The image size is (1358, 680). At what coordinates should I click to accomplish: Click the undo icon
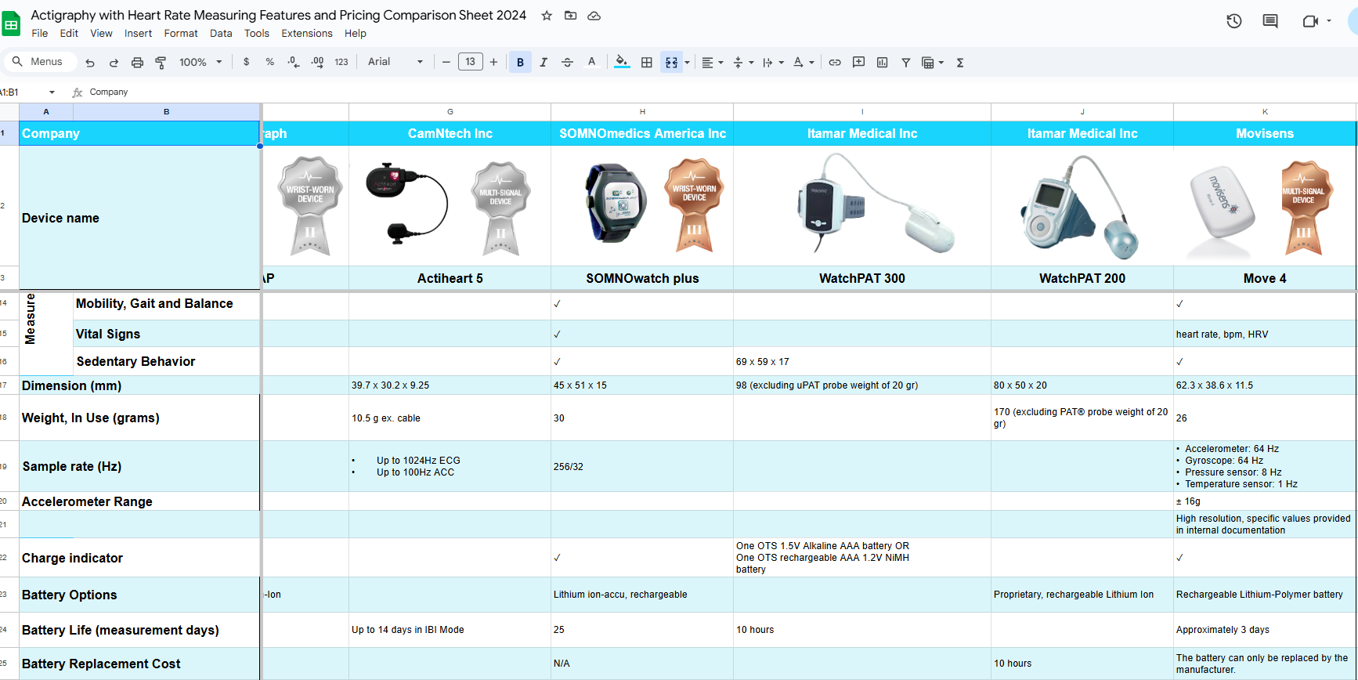point(90,63)
